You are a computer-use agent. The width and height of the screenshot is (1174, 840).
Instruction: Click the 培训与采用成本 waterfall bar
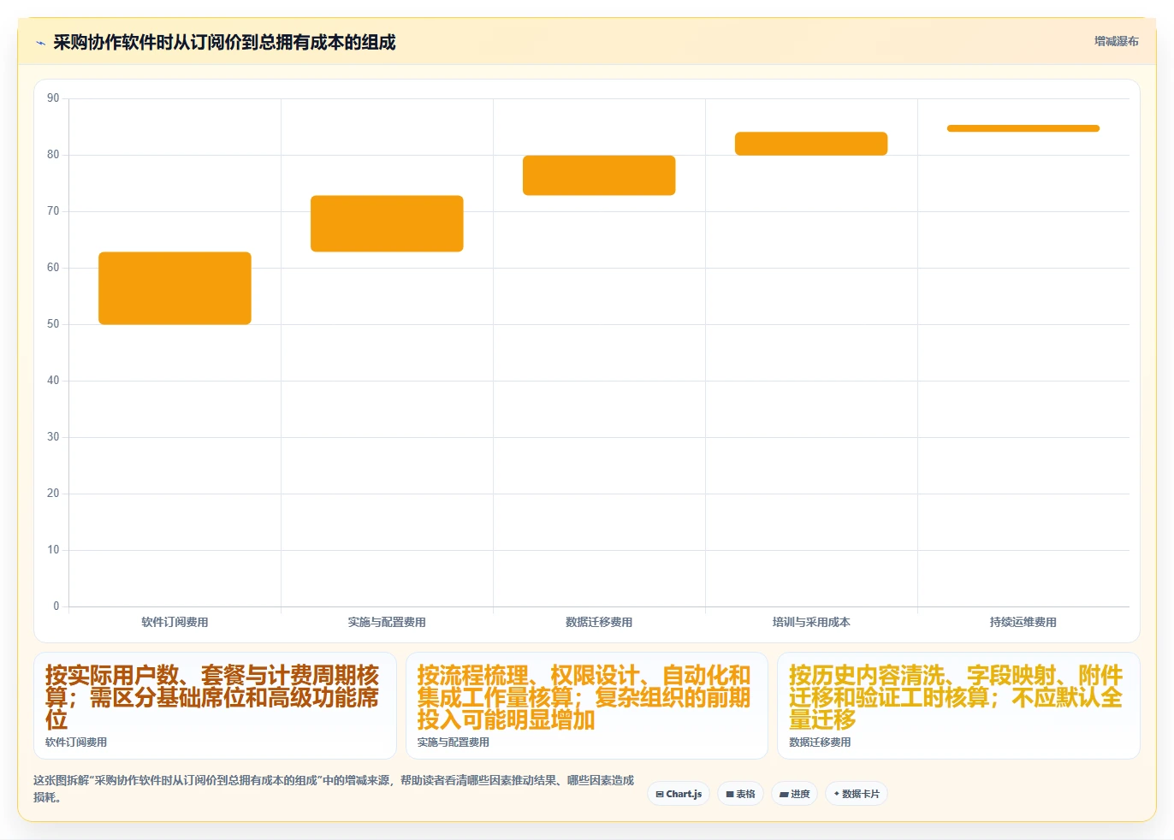811,144
